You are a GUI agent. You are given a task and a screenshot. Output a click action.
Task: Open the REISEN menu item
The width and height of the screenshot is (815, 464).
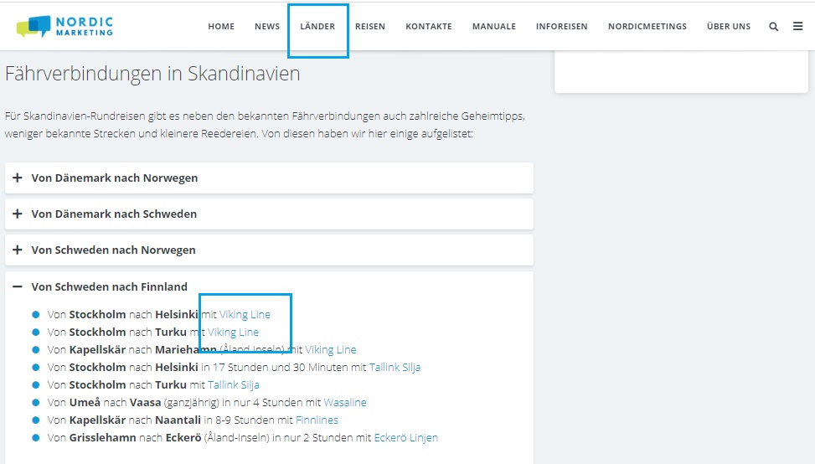(370, 27)
